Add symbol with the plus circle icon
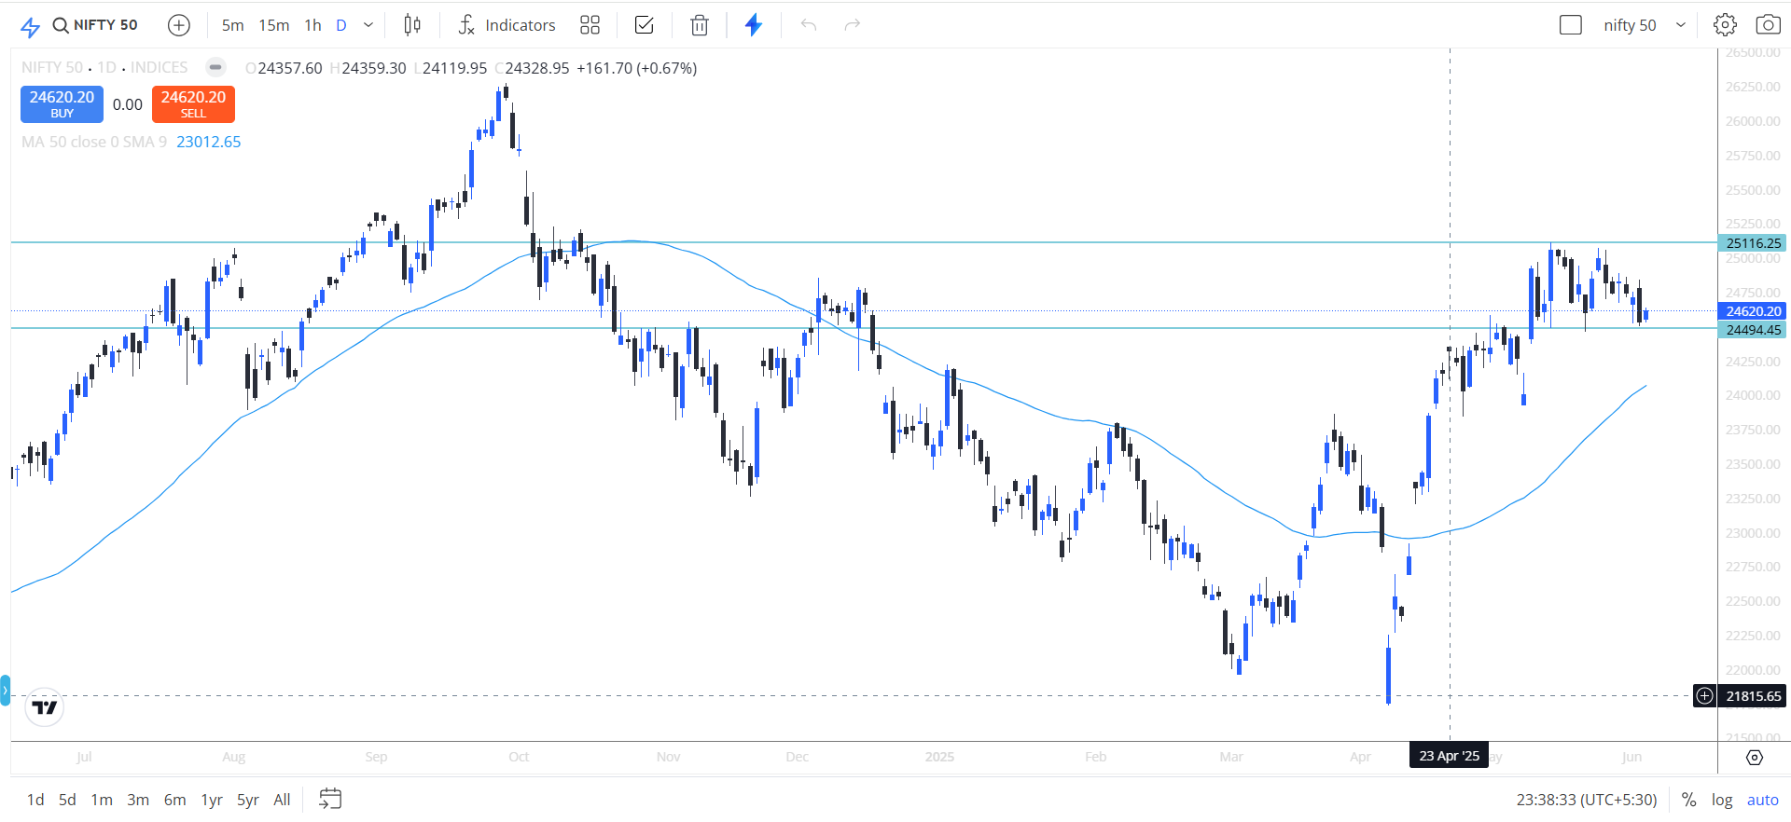The image size is (1791, 822). point(179,25)
